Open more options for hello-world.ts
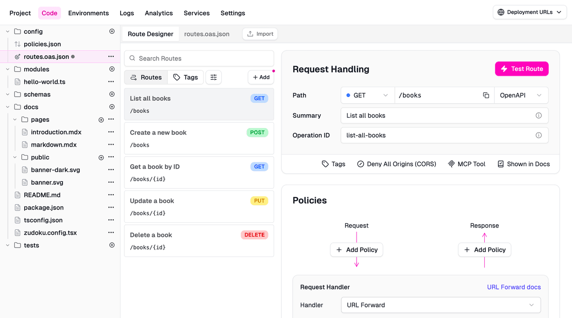This screenshot has height=318, width=572. [111, 82]
